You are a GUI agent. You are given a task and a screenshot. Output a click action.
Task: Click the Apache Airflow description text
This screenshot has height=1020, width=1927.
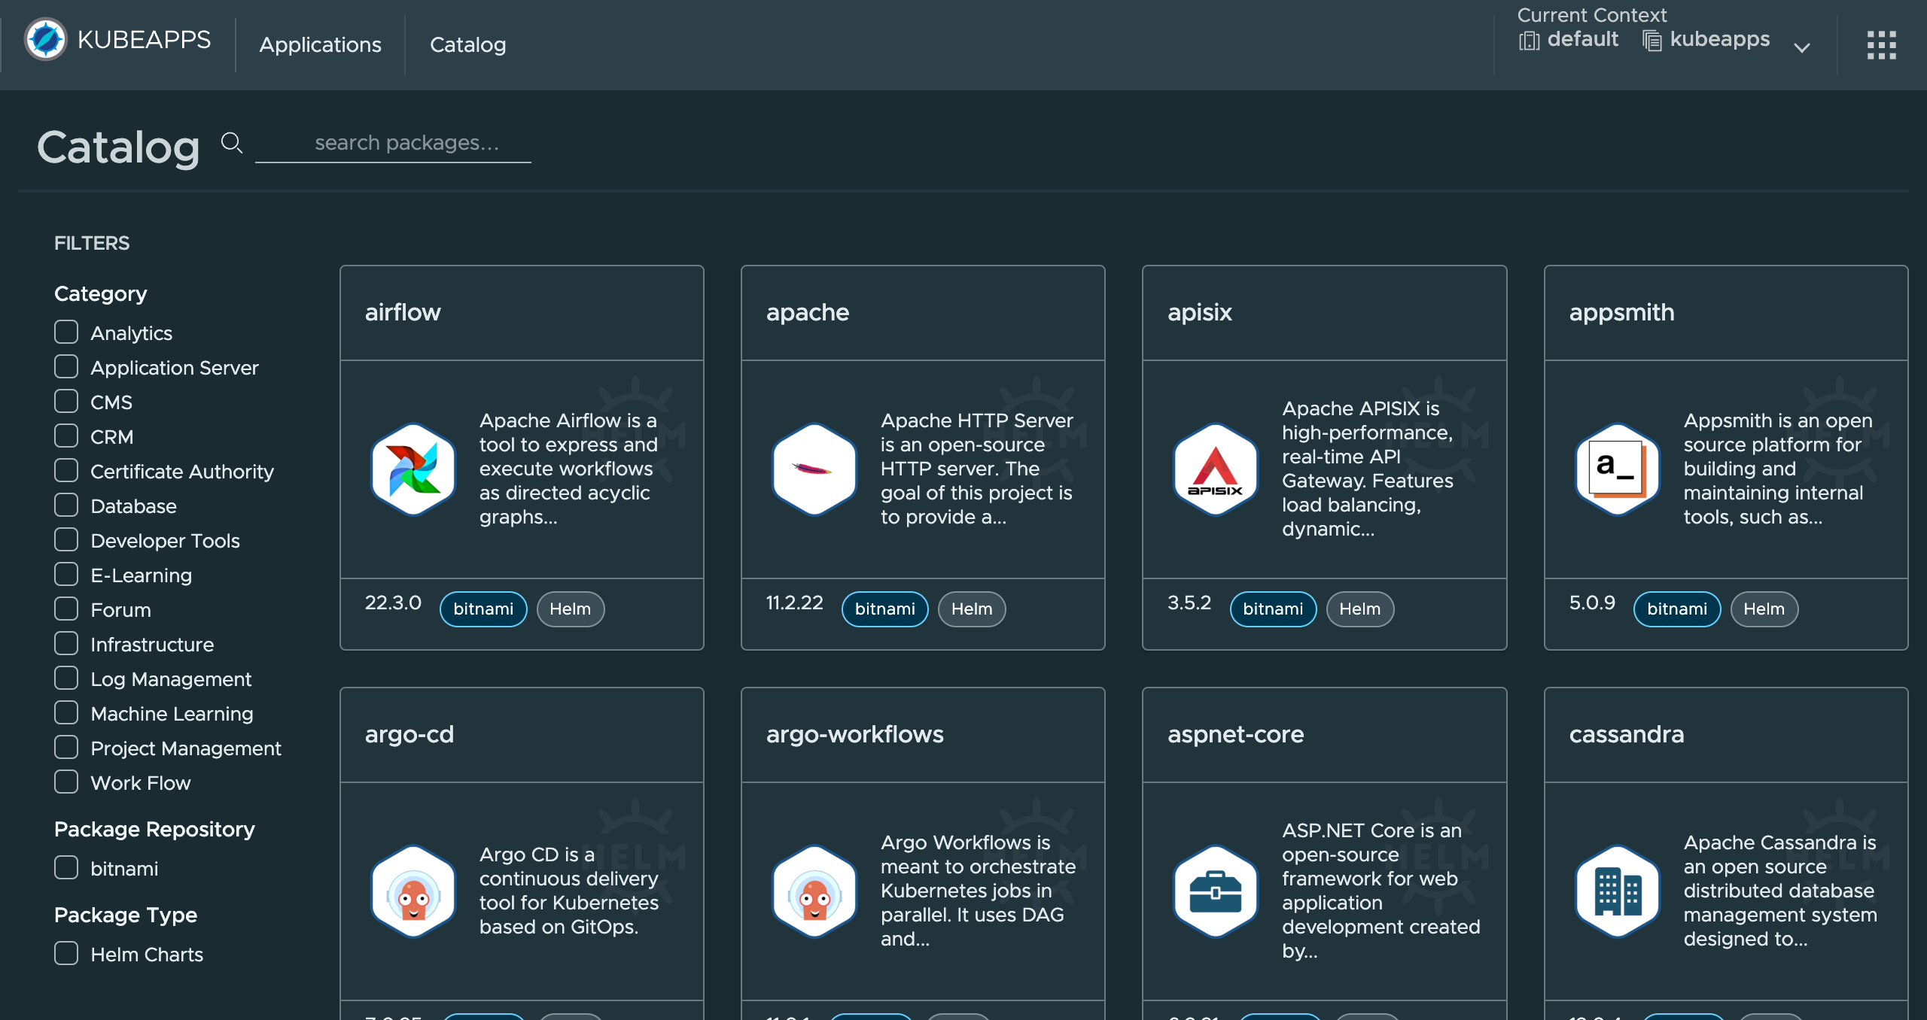coord(569,469)
